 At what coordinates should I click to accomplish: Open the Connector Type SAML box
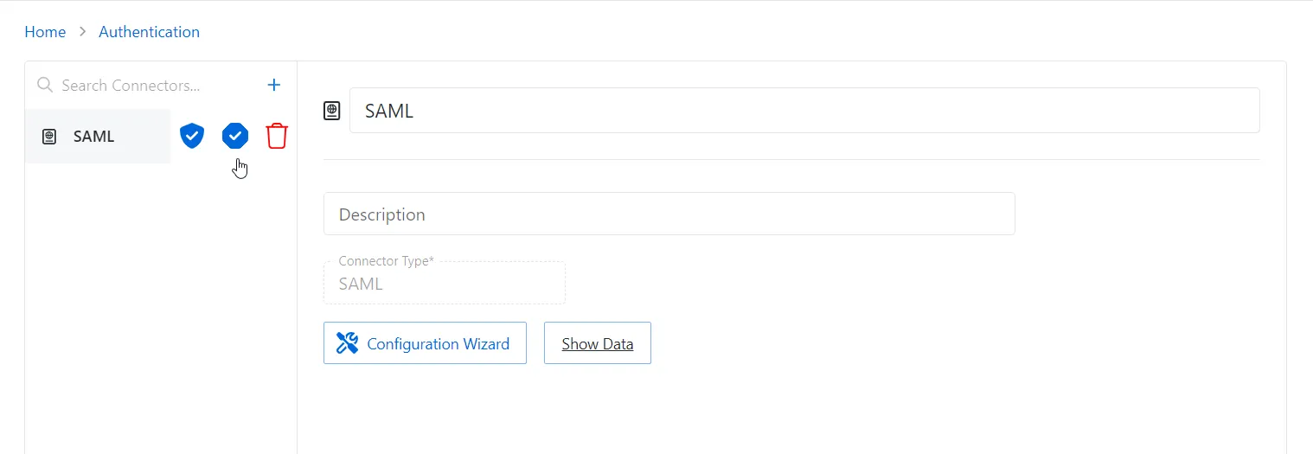pos(445,284)
